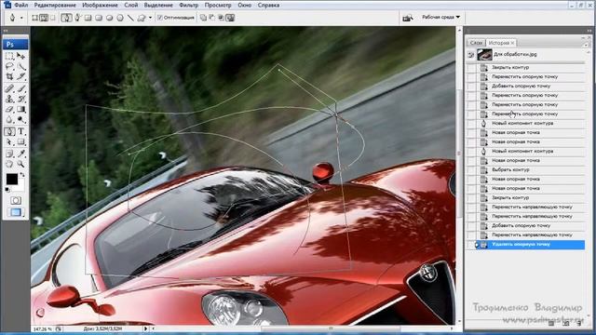Select the Zoom tool
This screenshot has width=596, height=335.
coord(20,165)
